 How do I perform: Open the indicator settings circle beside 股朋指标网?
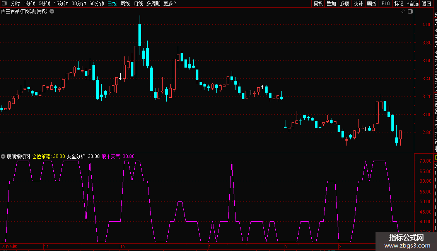pyautogui.click(x=3, y=156)
